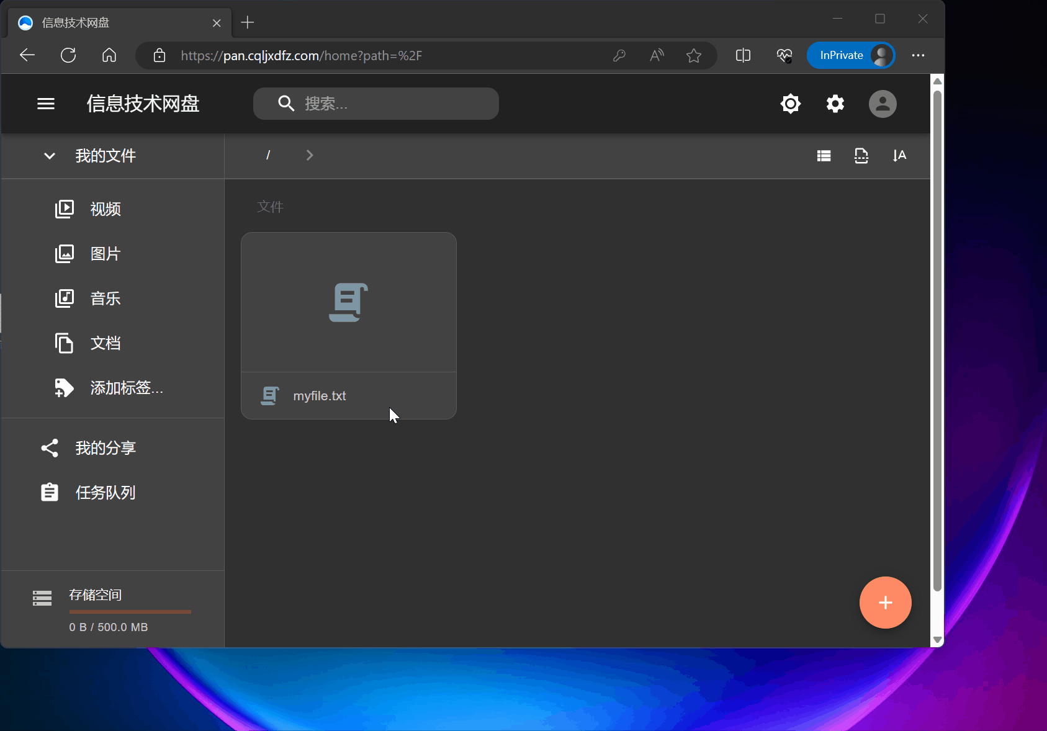Go to browser home page
This screenshot has width=1047, height=731.
click(x=109, y=55)
